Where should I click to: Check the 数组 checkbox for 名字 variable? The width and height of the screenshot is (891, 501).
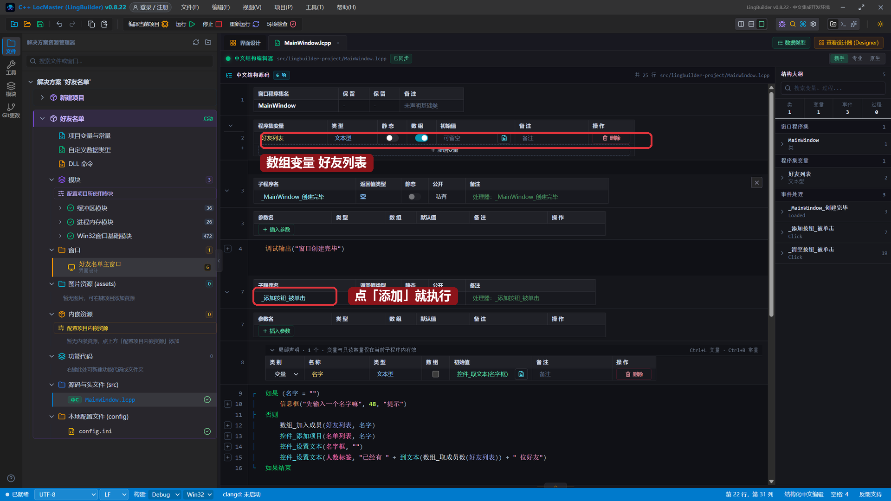436,374
